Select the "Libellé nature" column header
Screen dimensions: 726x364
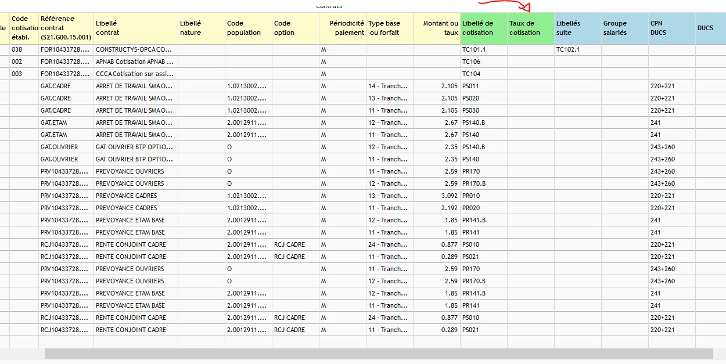(x=202, y=28)
